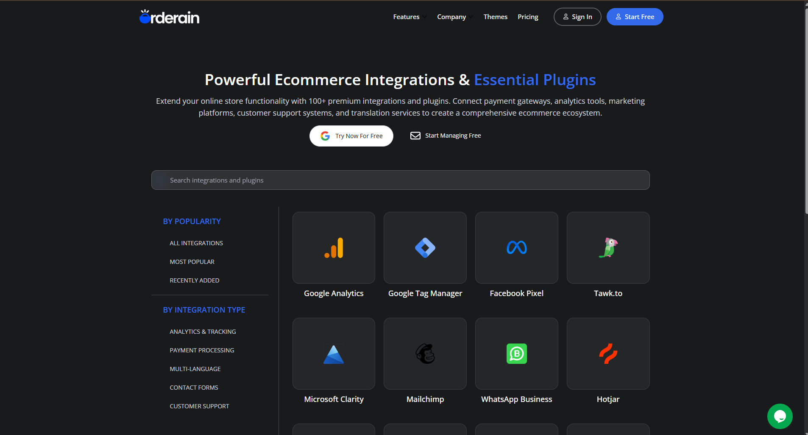This screenshot has height=435, width=808.
Task: Click Try Now For Free button
Action: tap(351, 136)
